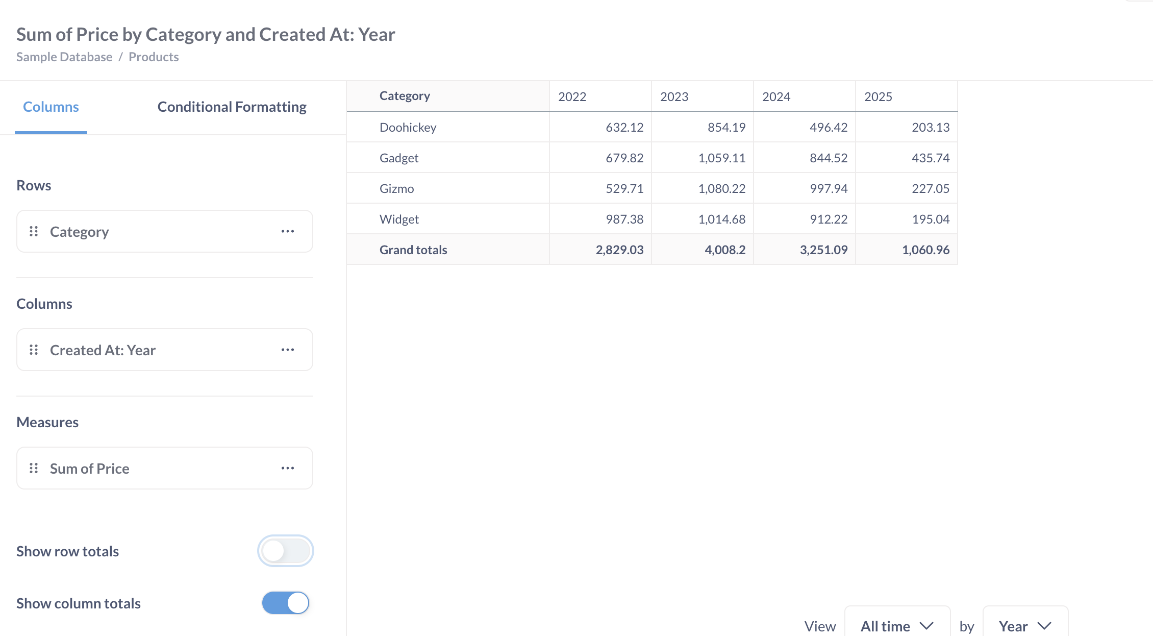Screen dimensions: 1153x636
Task: Click the cell with value 997.94
Action: (x=805, y=188)
